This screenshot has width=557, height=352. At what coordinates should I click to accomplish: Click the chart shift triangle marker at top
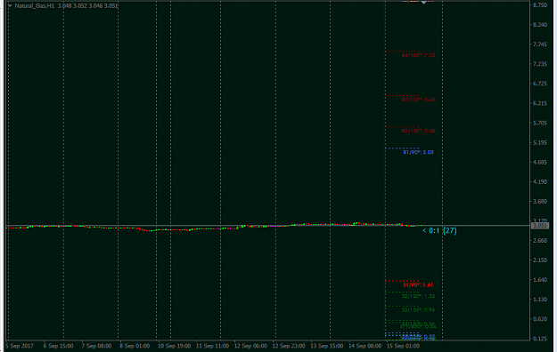click(424, 2)
